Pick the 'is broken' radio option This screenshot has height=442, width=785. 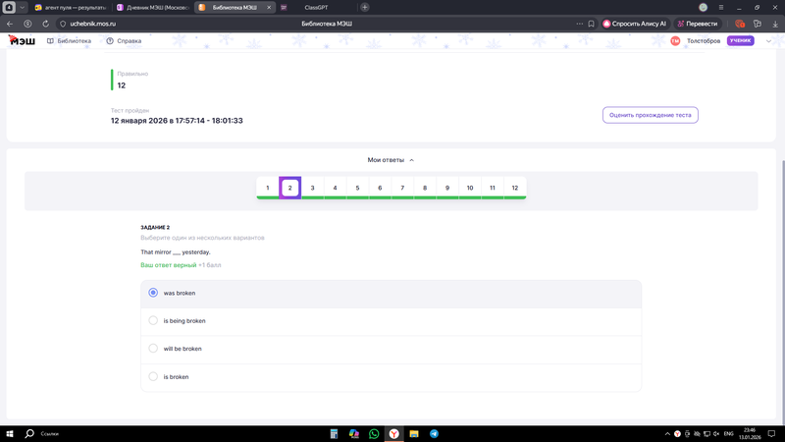pyautogui.click(x=153, y=376)
